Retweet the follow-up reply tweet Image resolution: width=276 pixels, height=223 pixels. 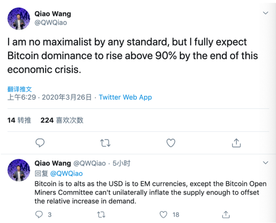click(101, 215)
